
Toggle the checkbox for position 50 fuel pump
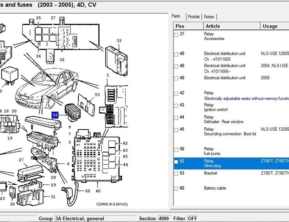tap(176, 149)
